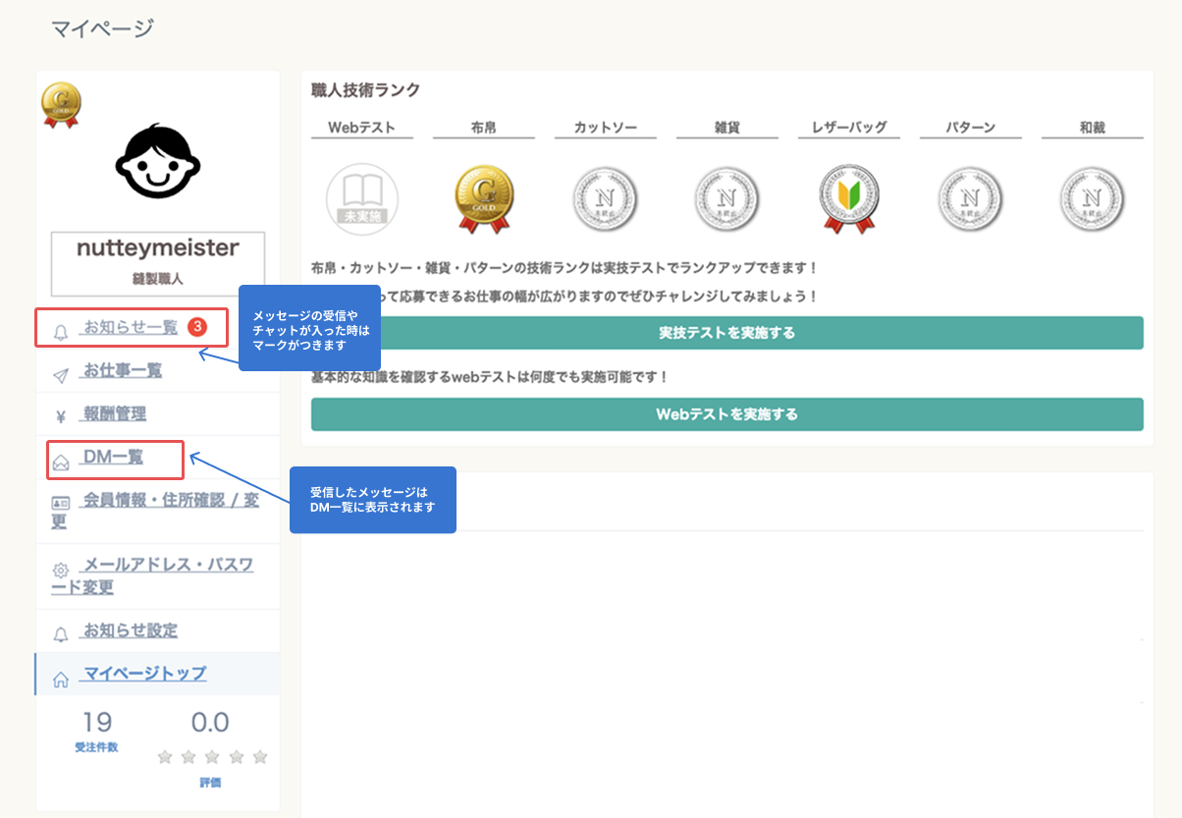Click the nutteymeister username box

[158, 264]
